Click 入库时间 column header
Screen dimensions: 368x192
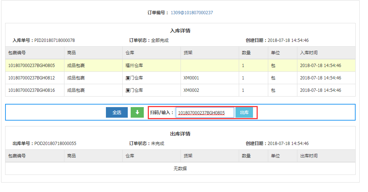pos(309,53)
